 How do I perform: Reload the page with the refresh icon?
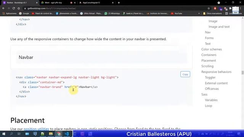[x=14, y=8]
